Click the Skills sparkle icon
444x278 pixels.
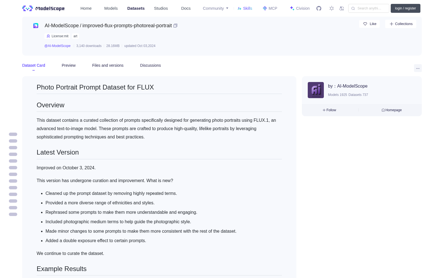(239, 8)
